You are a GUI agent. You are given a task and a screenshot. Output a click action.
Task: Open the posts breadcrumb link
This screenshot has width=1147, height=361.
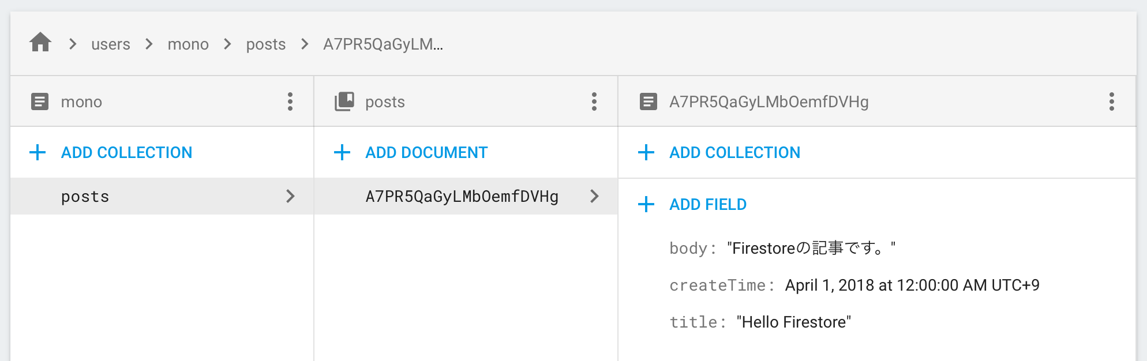click(266, 44)
